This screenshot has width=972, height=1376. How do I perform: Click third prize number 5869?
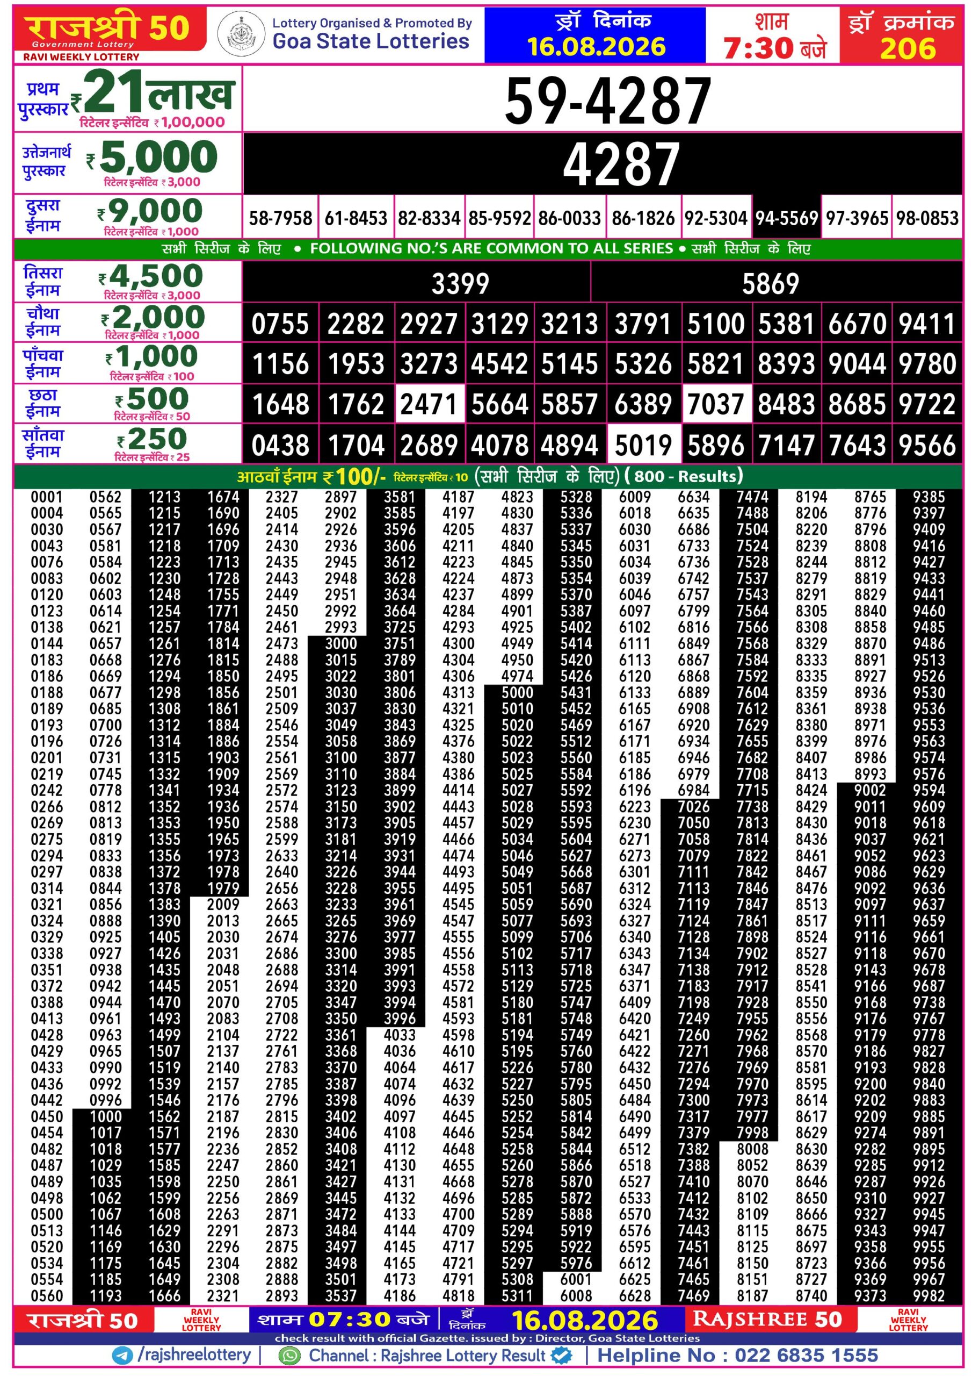pyautogui.click(x=770, y=283)
